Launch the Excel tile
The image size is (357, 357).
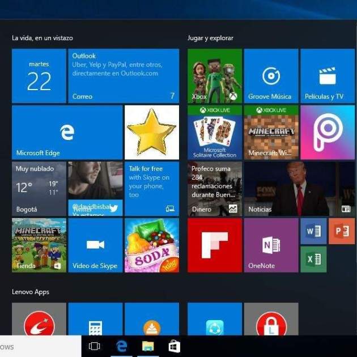tap(313, 260)
